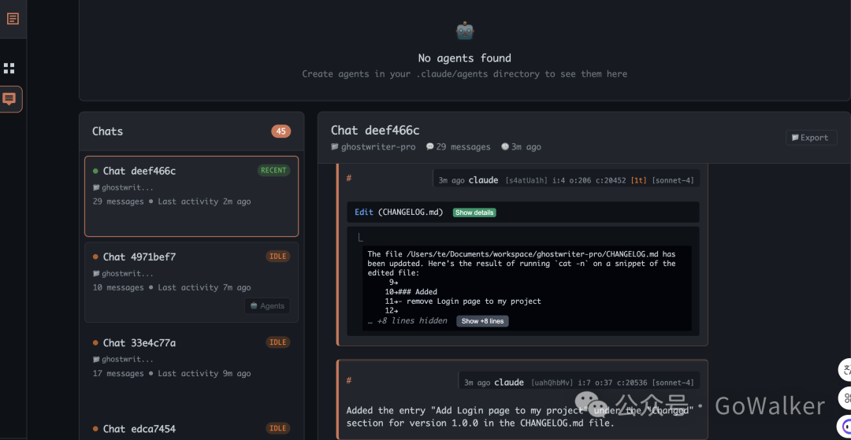The height and width of the screenshot is (440, 851).
Task: Click the Edit tool label for CHANGELOG.md
Action: 363,212
